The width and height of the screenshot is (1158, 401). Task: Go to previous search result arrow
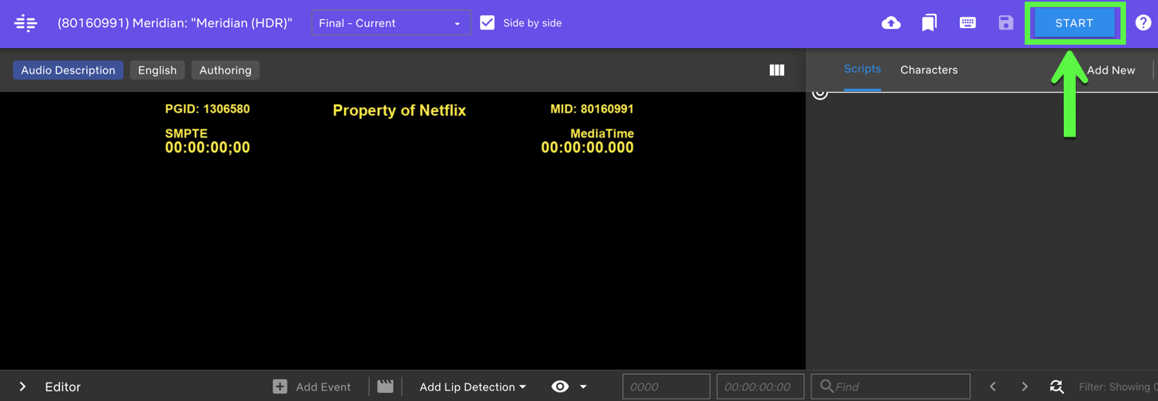[x=993, y=387]
